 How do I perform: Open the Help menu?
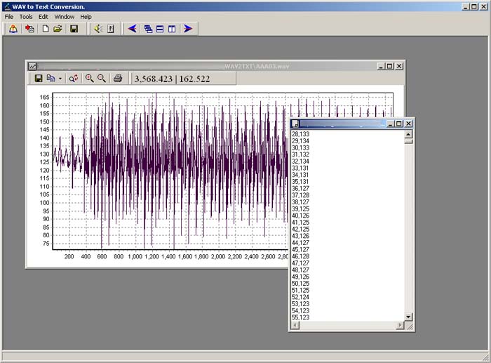pos(86,16)
